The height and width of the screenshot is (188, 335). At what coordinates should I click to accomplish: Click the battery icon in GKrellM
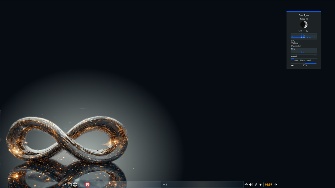click(292, 66)
